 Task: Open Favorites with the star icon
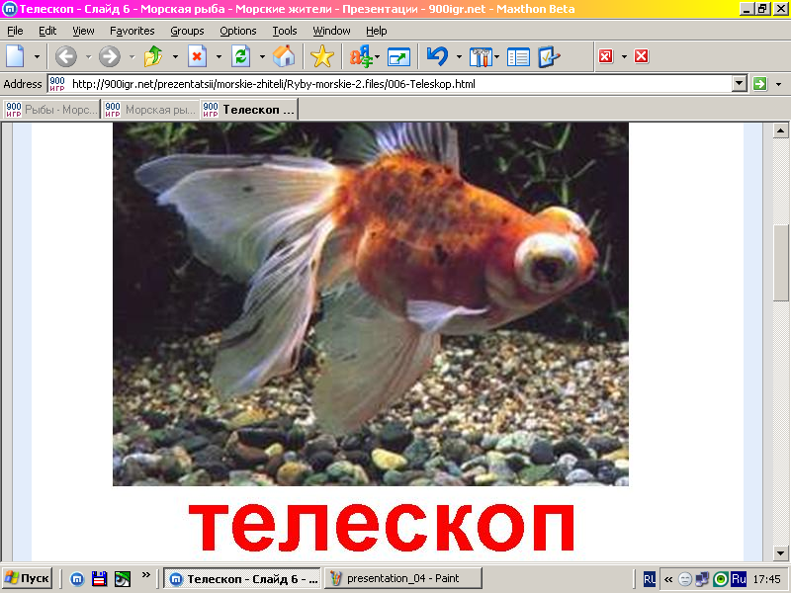[322, 56]
